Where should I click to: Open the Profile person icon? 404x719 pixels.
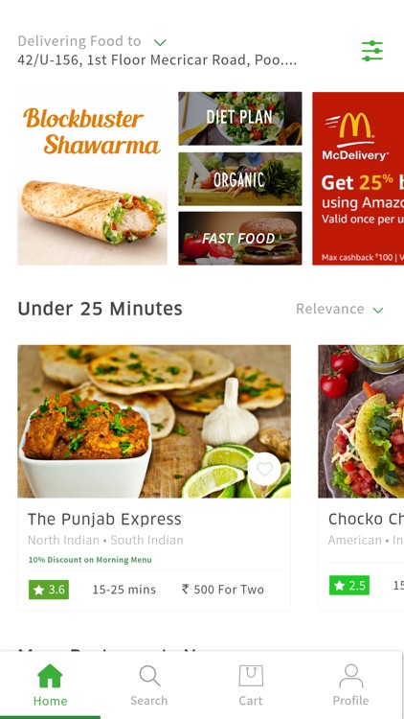350,676
